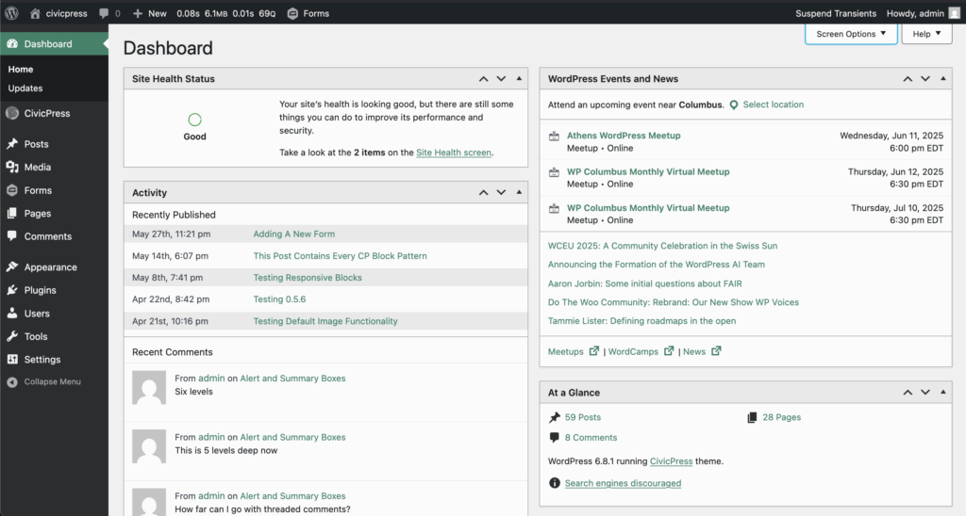
Task: Move WordPress Events and News panel up
Action: click(908, 79)
